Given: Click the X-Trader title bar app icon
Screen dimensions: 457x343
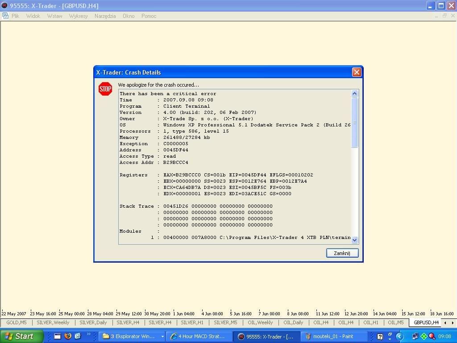Looking at the screenshot, I should pos(4,5).
